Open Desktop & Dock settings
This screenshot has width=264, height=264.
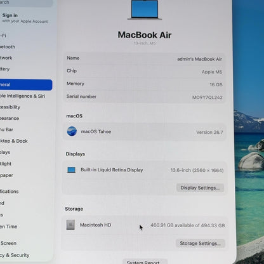[x=14, y=141]
